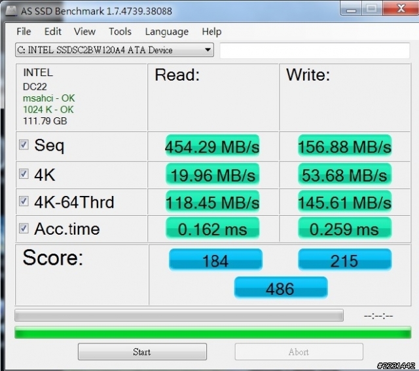The width and height of the screenshot is (419, 371).
Task: Click the Read: column header
Action: (177, 75)
